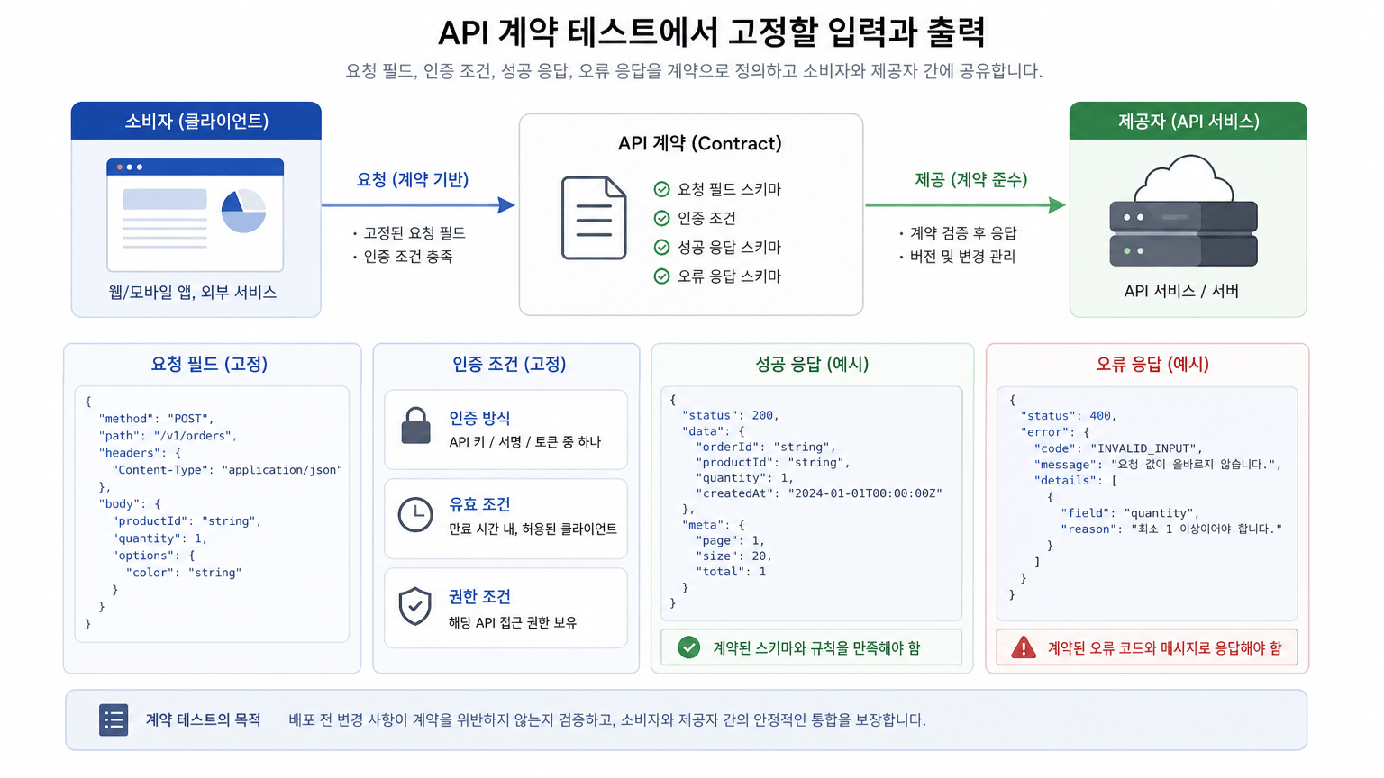Click the check mark next to 요청 필드 스키마
This screenshot has width=1384, height=778.
(661, 189)
